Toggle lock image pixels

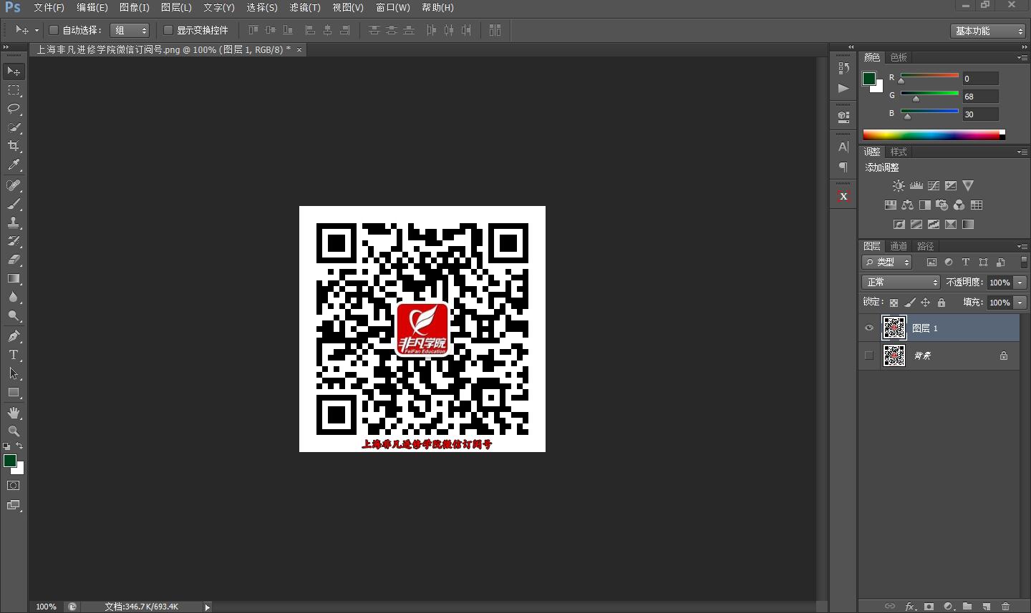point(909,303)
